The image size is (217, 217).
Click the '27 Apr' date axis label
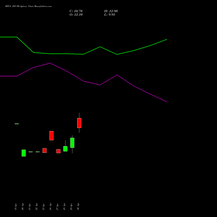[57, 207]
